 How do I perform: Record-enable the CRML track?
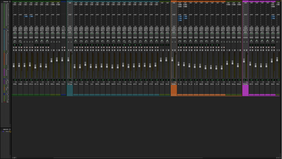point(16,47)
